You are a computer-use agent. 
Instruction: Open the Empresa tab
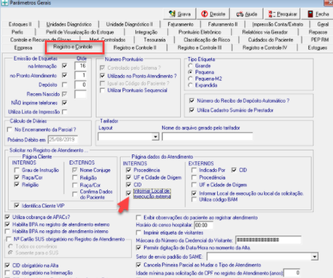23,48
